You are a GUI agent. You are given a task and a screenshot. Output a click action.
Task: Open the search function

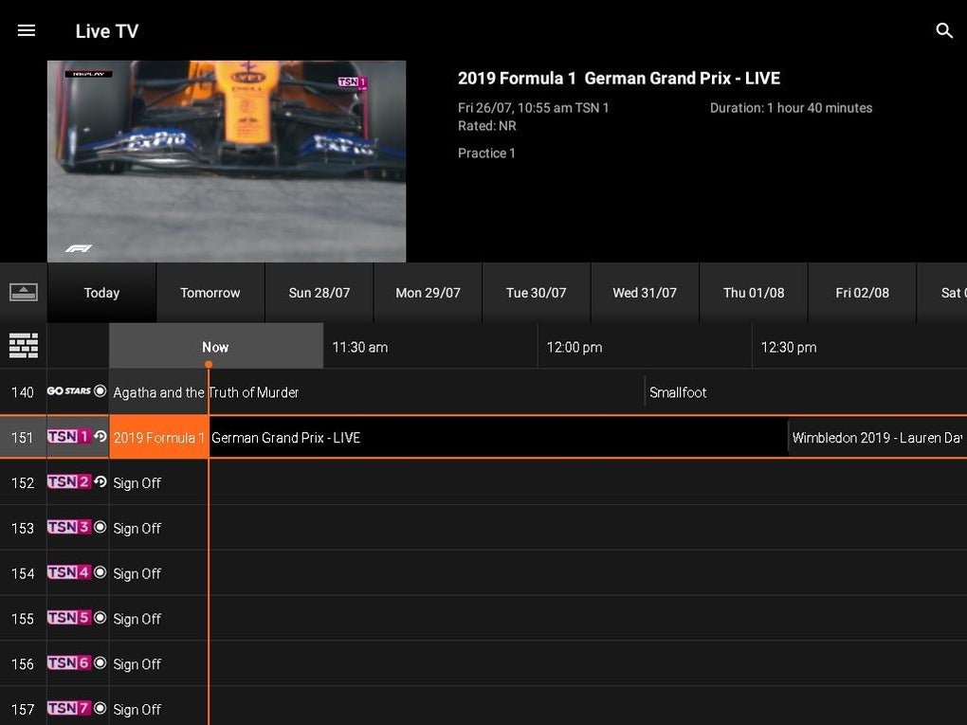click(944, 29)
